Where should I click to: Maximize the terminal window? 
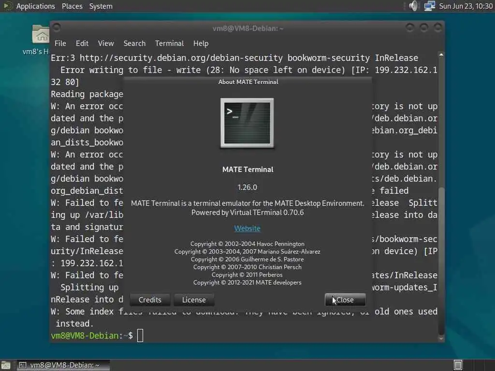click(423, 28)
